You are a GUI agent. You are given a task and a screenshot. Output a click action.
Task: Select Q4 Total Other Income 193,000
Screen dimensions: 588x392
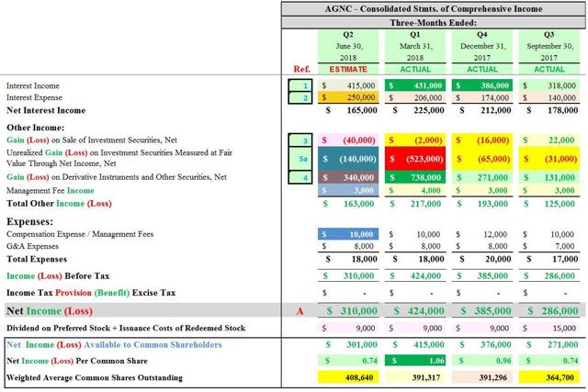[x=481, y=204]
